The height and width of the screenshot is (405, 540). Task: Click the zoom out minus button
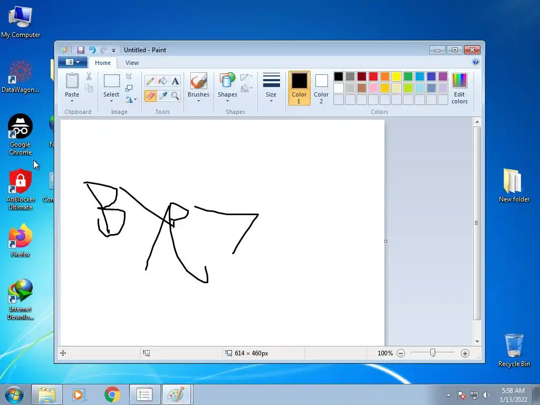click(x=401, y=353)
